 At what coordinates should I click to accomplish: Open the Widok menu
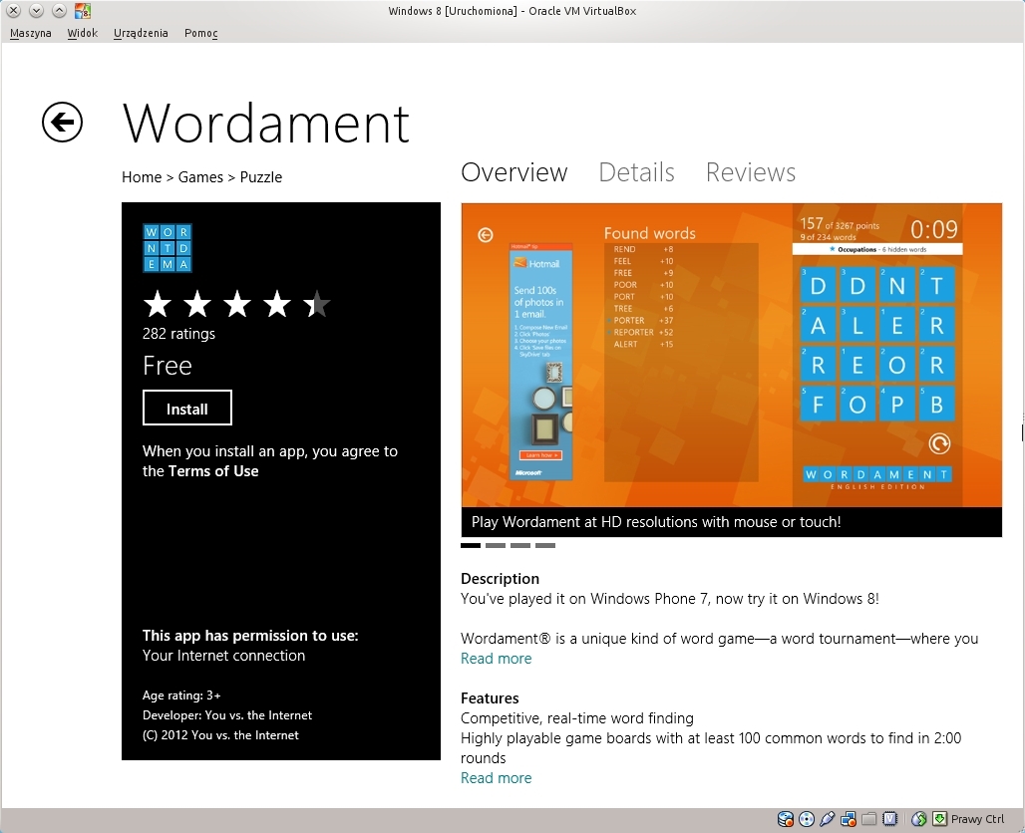click(x=83, y=33)
